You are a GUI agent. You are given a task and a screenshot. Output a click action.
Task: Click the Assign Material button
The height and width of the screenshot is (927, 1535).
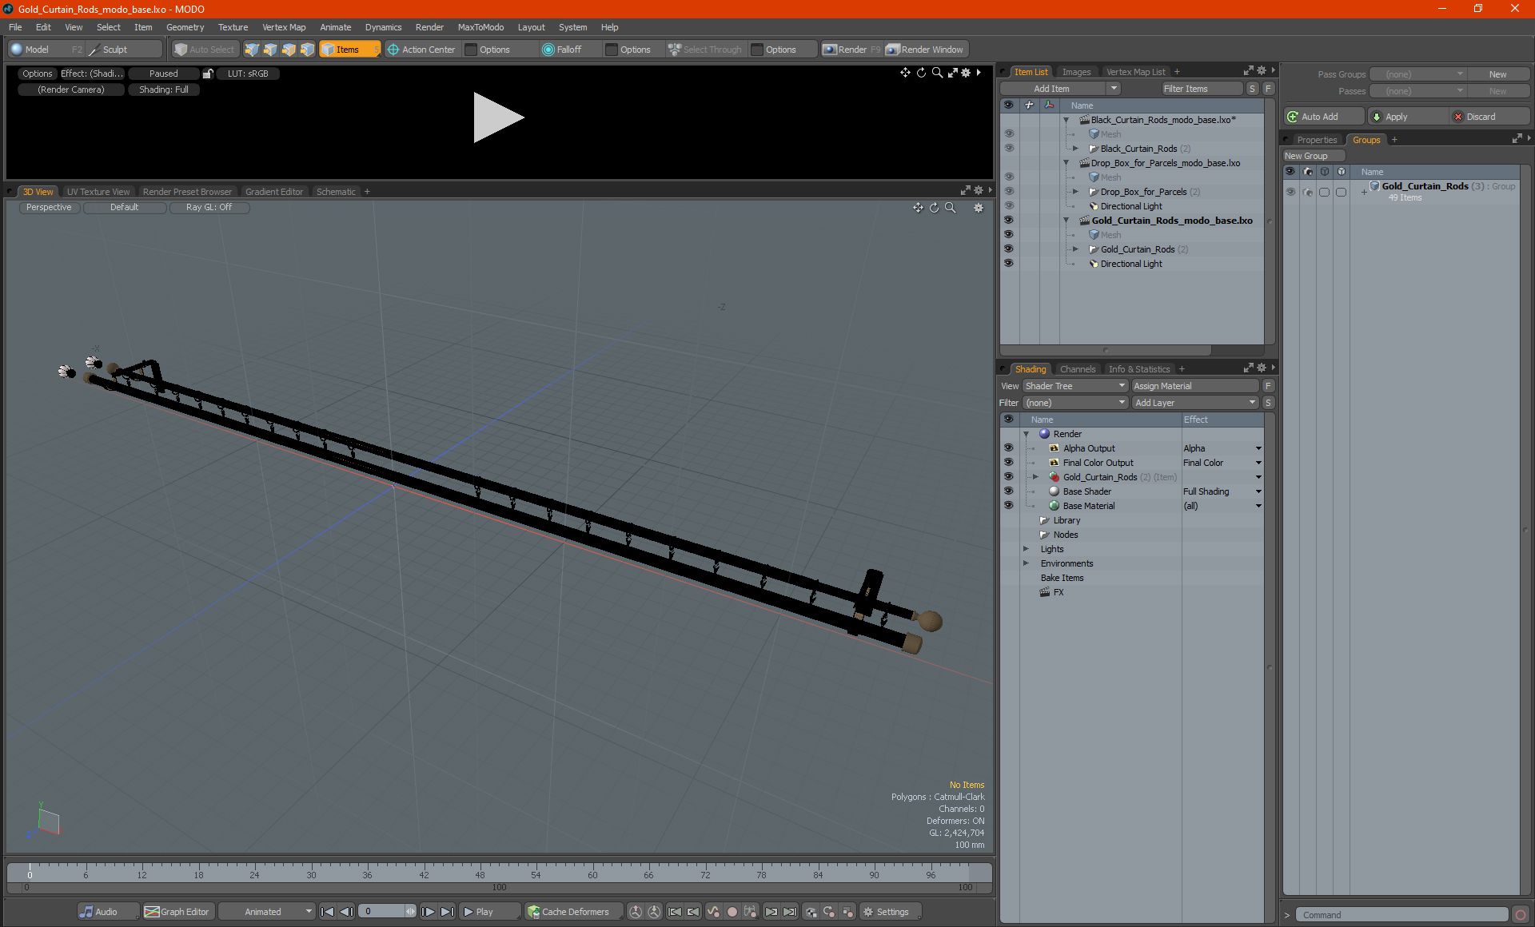tap(1196, 386)
